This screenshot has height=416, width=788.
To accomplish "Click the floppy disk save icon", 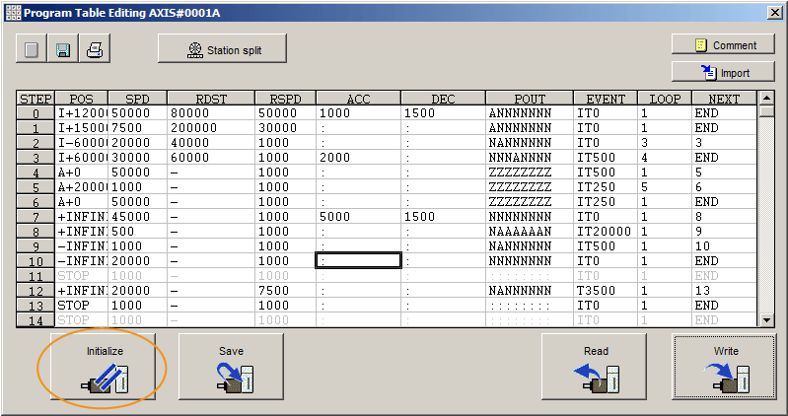I will [62, 50].
